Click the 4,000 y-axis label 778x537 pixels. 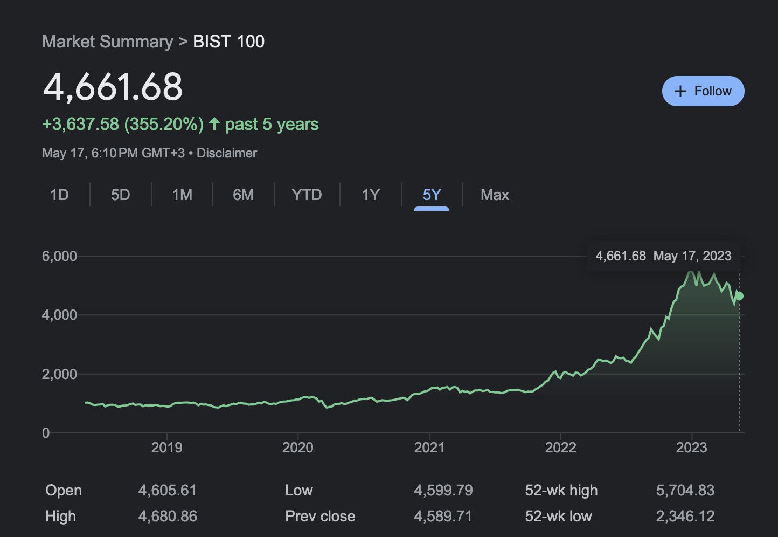[59, 315]
